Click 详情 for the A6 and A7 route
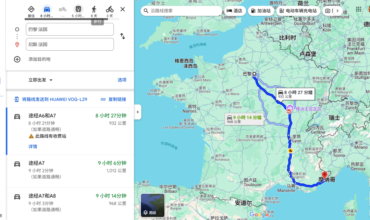Image resolution: width=370 pixels, height=220 pixels. tap(33, 146)
